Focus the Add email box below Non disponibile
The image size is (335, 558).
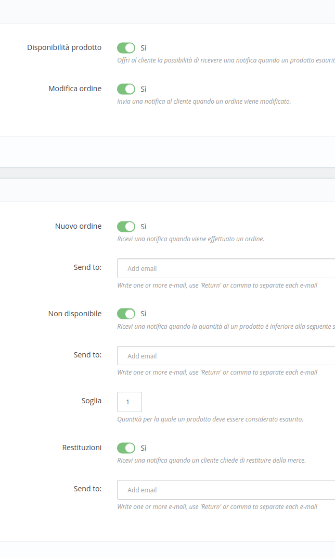[208, 356]
